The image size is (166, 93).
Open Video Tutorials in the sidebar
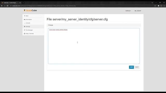pos(33,34)
